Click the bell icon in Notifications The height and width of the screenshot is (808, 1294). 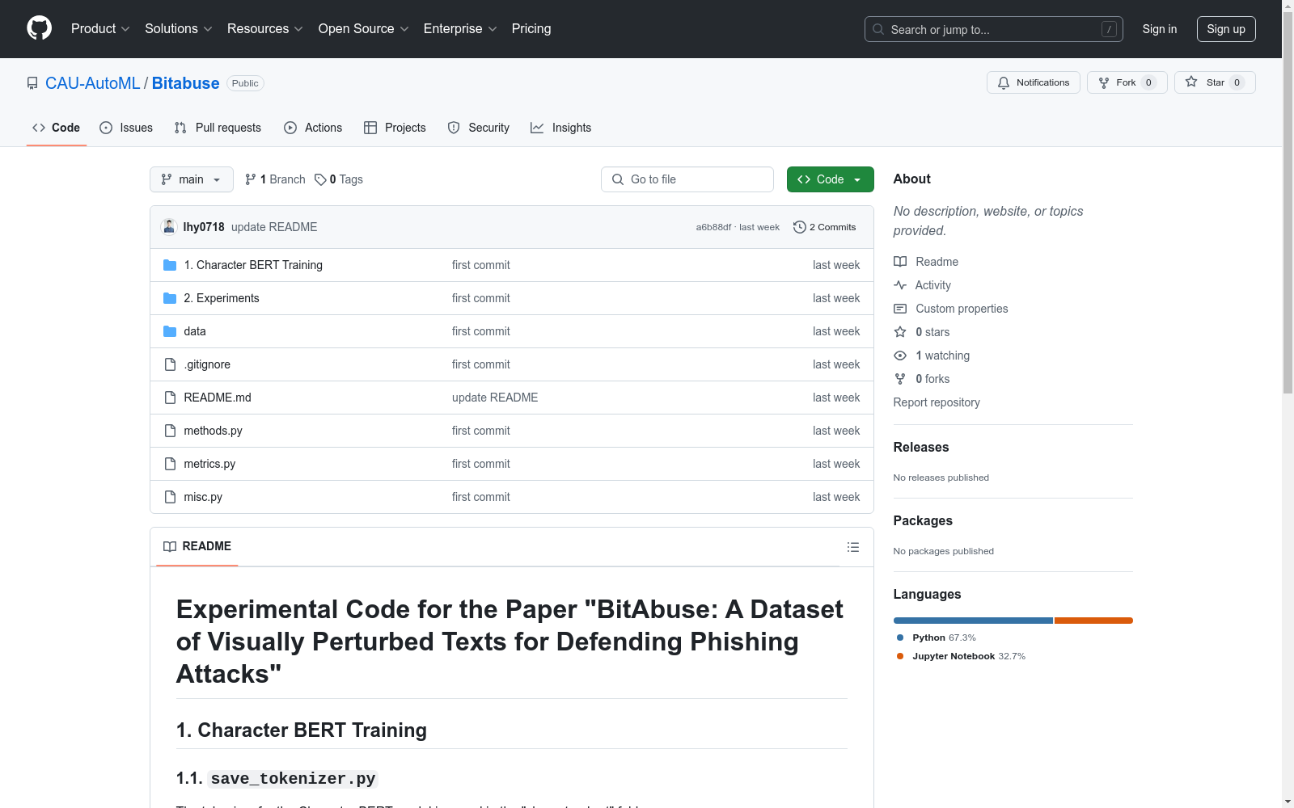click(1004, 82)
